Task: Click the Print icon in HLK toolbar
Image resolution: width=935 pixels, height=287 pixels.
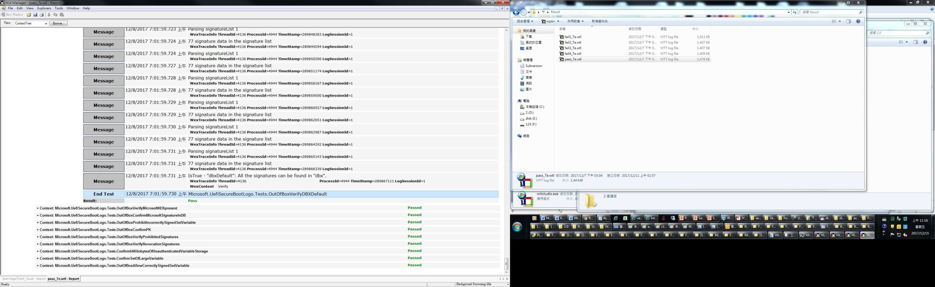Action: pos(42,15)
